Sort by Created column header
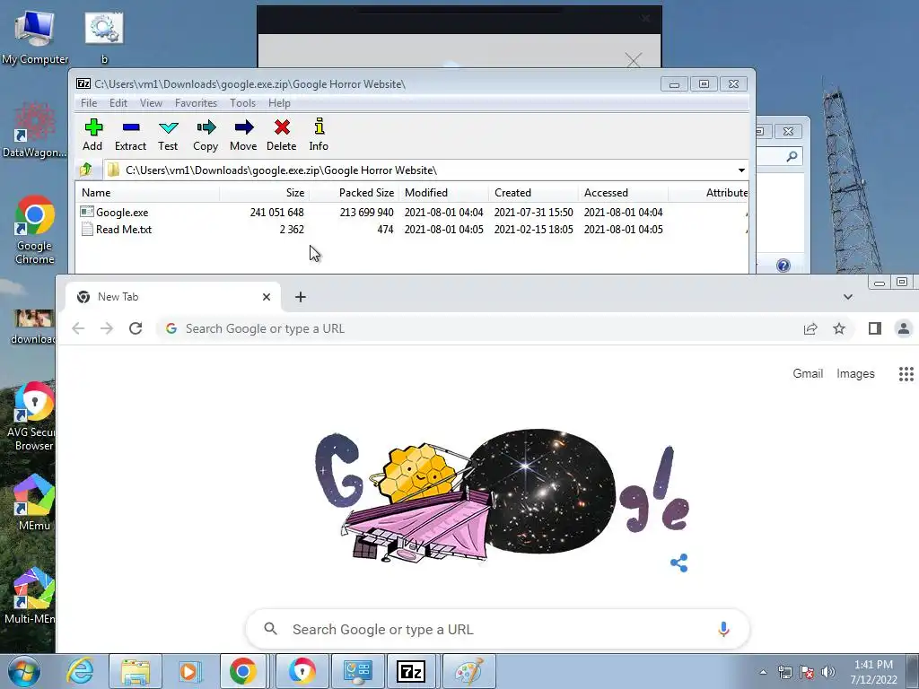 533,193
